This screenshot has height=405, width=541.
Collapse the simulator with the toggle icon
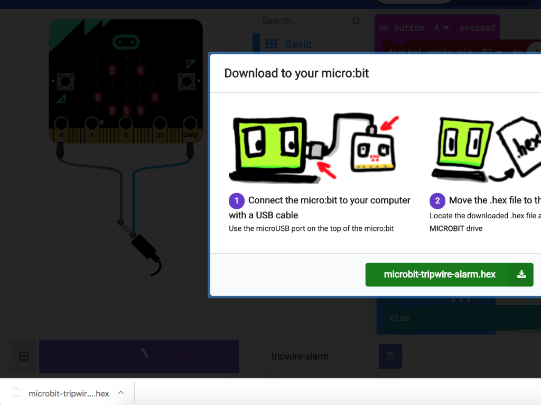tap(24, 356)
